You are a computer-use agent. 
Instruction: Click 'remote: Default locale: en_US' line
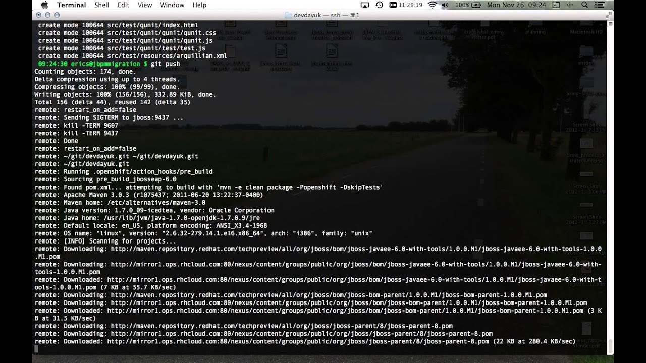pyautogui.click(x=150, y=226)
